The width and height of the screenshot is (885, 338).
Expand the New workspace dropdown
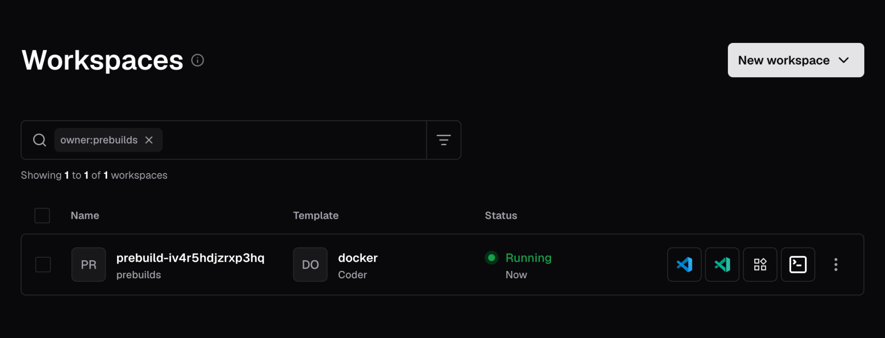point(796,60)
